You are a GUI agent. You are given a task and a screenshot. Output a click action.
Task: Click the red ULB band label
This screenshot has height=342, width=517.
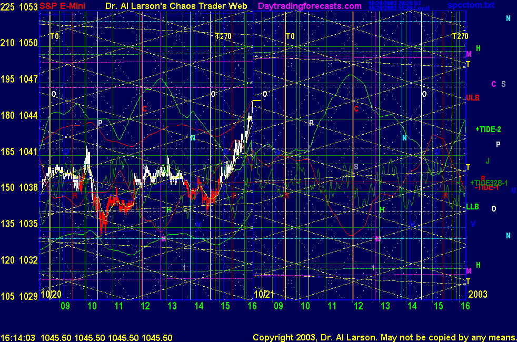(473, 98)
